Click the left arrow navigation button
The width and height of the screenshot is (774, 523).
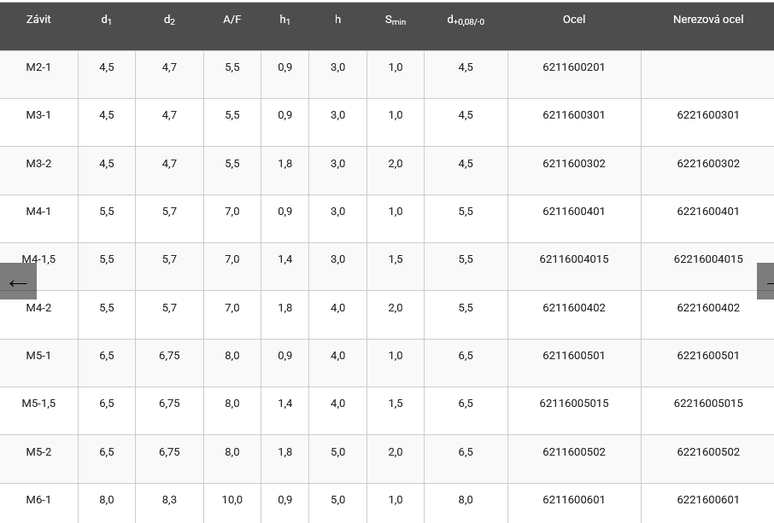(x=18, y=282)
